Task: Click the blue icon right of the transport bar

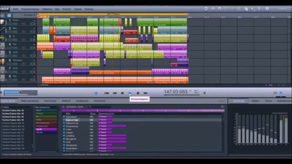Action: [x=281, y=93]
